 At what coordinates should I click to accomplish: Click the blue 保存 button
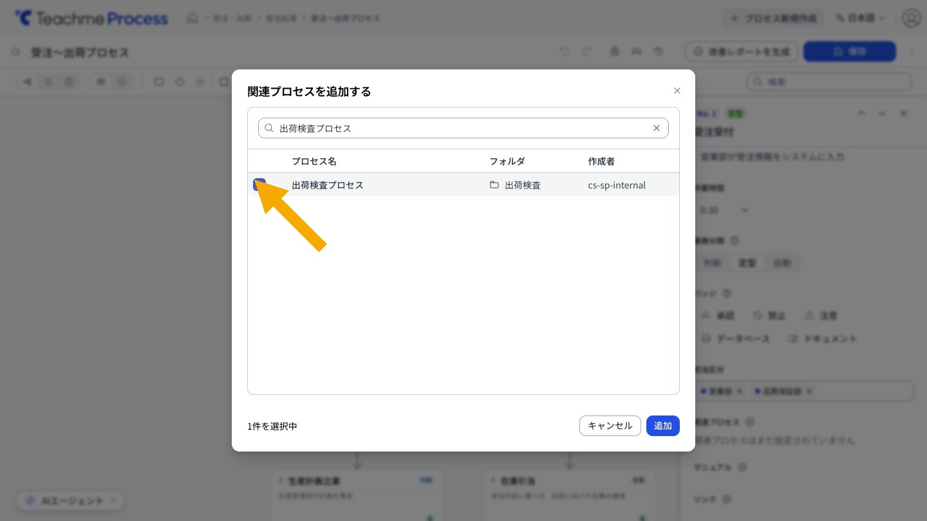tap(850, 51)
